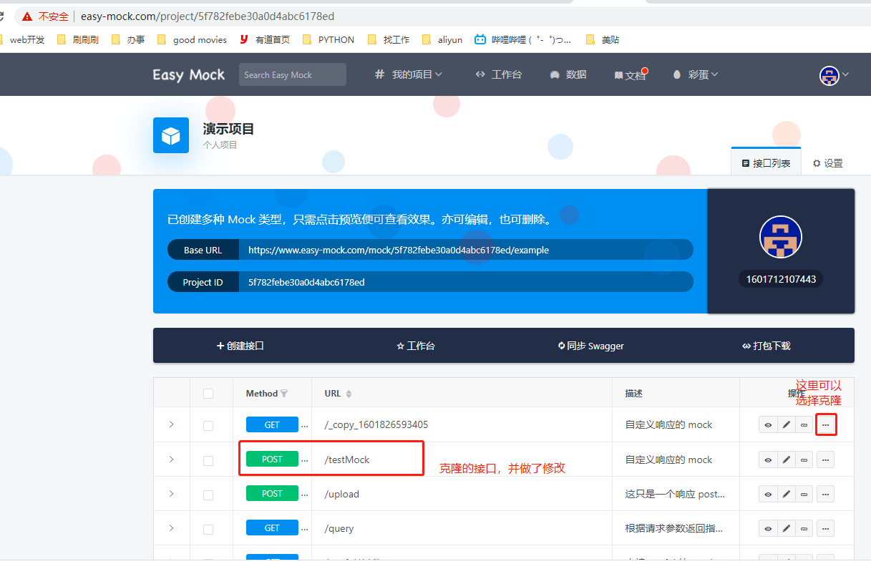Viewport: 871px width, 564px height.
Task: Click 同步 Swagger button
Action: (591, 346)
